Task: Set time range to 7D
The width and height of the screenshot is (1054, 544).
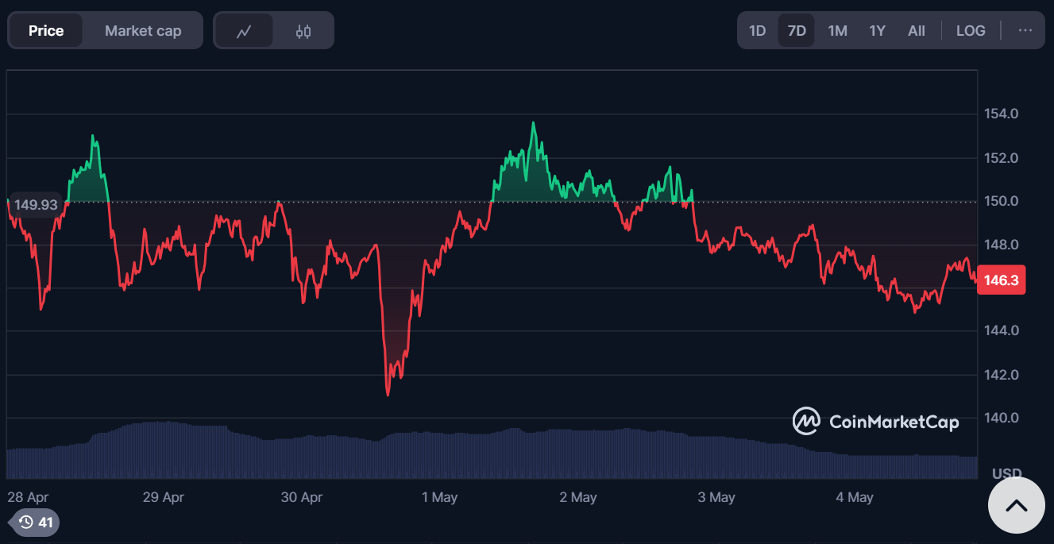Action: point(796,31)
